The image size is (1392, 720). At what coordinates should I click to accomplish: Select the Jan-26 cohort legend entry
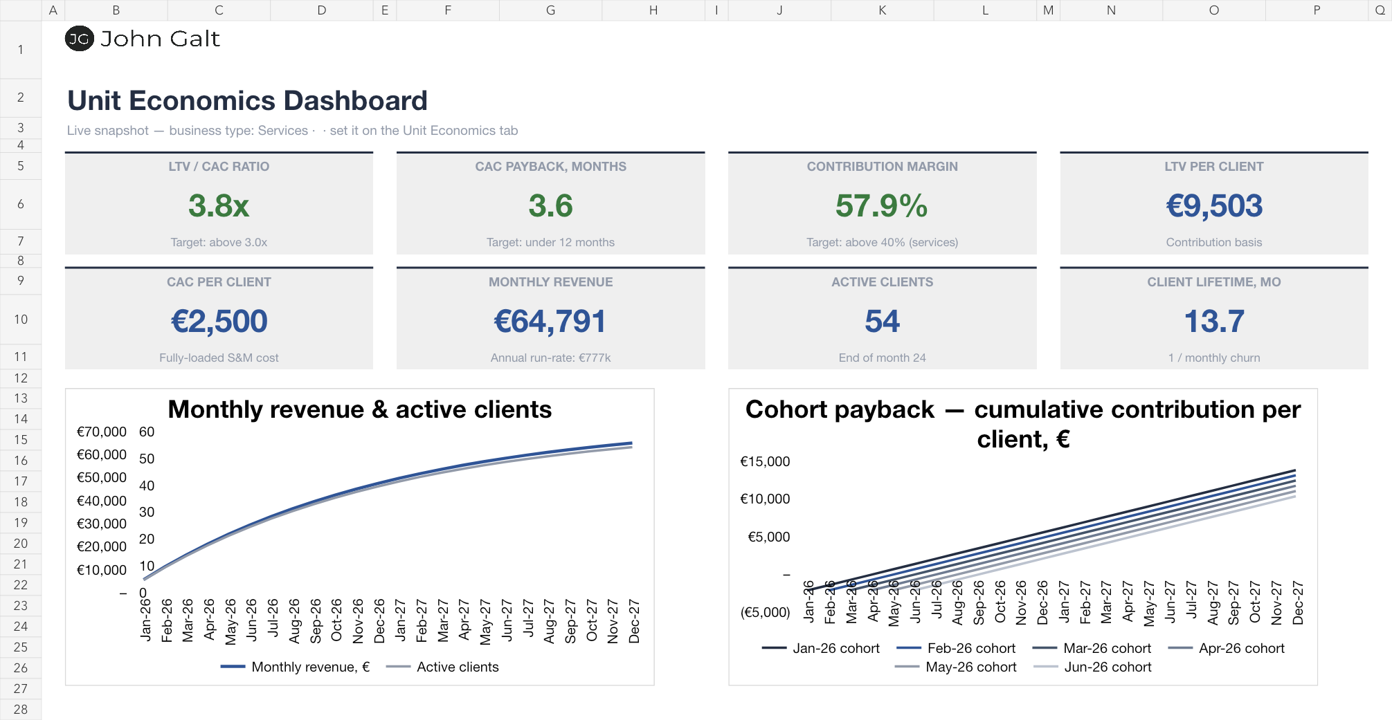click(x=821, y=648)
